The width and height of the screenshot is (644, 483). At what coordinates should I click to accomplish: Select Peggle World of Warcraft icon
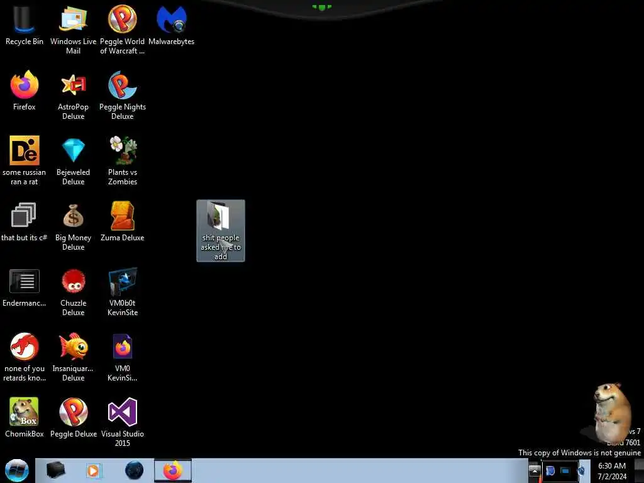tap(123, 30)
